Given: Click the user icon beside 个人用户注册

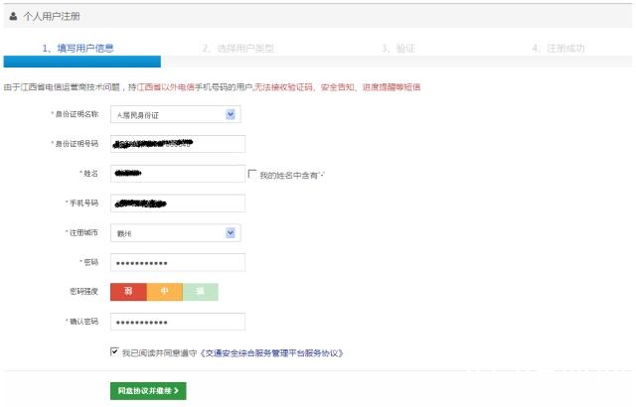Looking at the screenshot, I should click(13, 17).
